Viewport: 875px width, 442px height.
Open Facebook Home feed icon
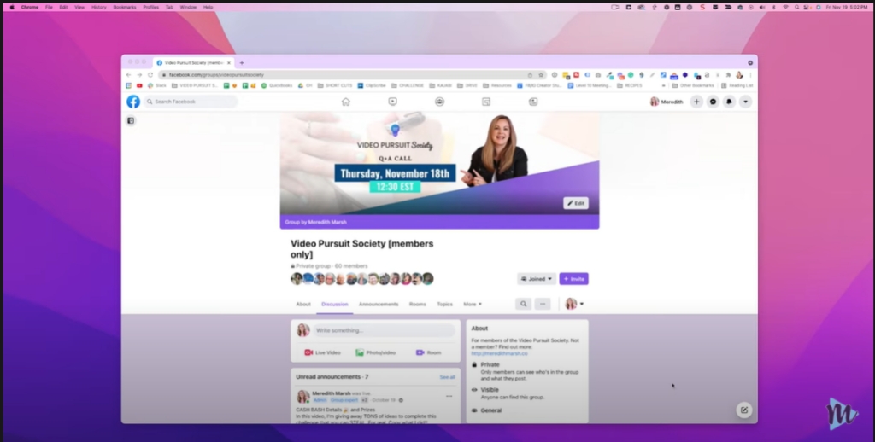(346, 102)
